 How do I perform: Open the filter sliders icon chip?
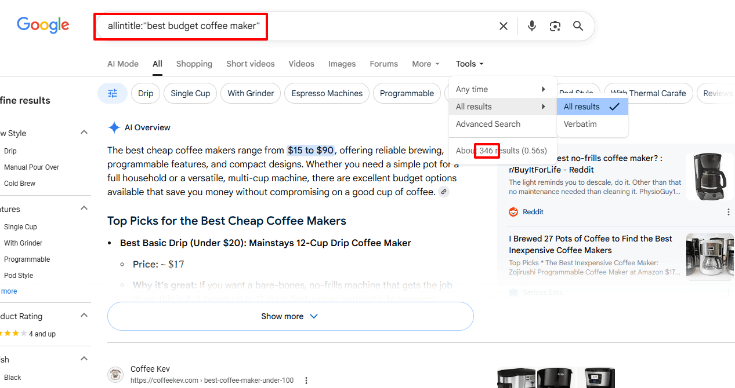point(113,93)
